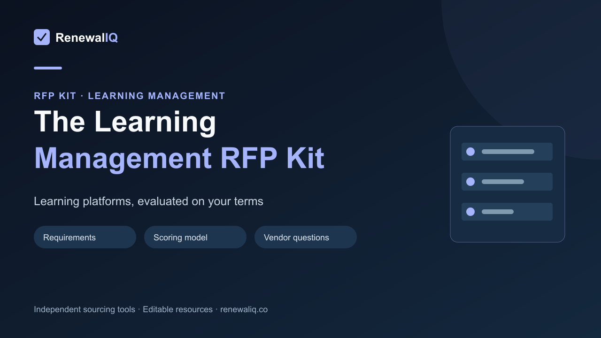Click the "The Learning" headline line
This screenshot has height=338, width=601.
point(125,122)
